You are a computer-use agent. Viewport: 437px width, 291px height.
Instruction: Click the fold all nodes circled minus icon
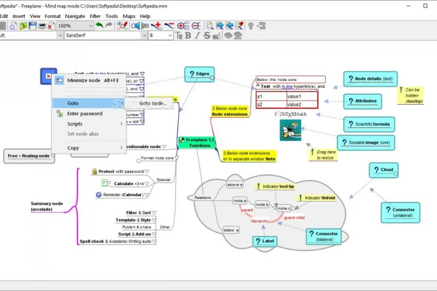tap(196, 26)
